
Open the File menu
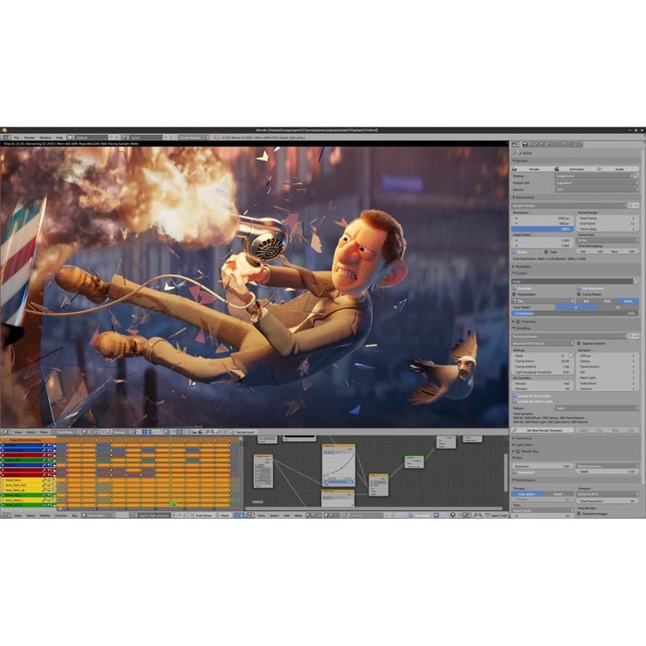pyautogui.click(x=17, y=138)
